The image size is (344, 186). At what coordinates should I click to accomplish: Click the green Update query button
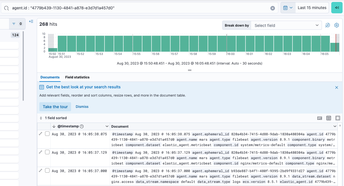click(337, 8)
